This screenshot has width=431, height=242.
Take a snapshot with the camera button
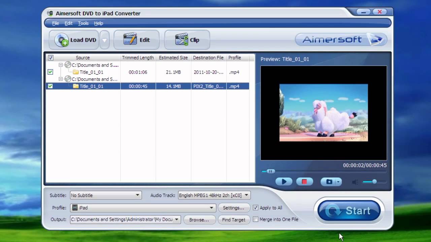pos(329,182)
